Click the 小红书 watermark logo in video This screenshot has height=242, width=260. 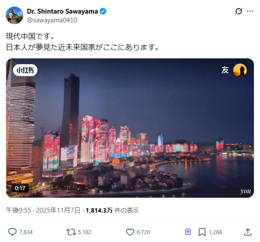click(25, 70)
